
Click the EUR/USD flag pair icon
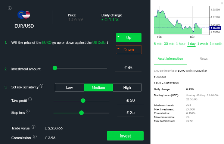click(24, 15)
